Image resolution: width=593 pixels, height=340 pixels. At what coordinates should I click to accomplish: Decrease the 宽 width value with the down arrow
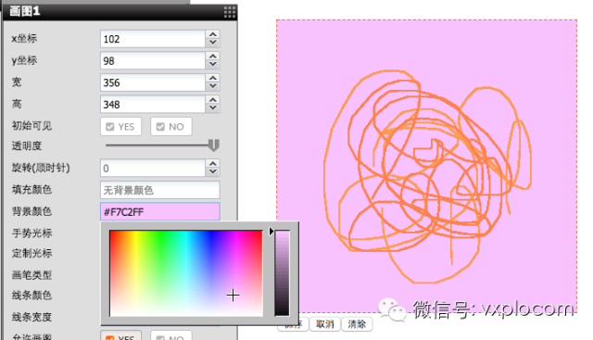pos(213,86)
